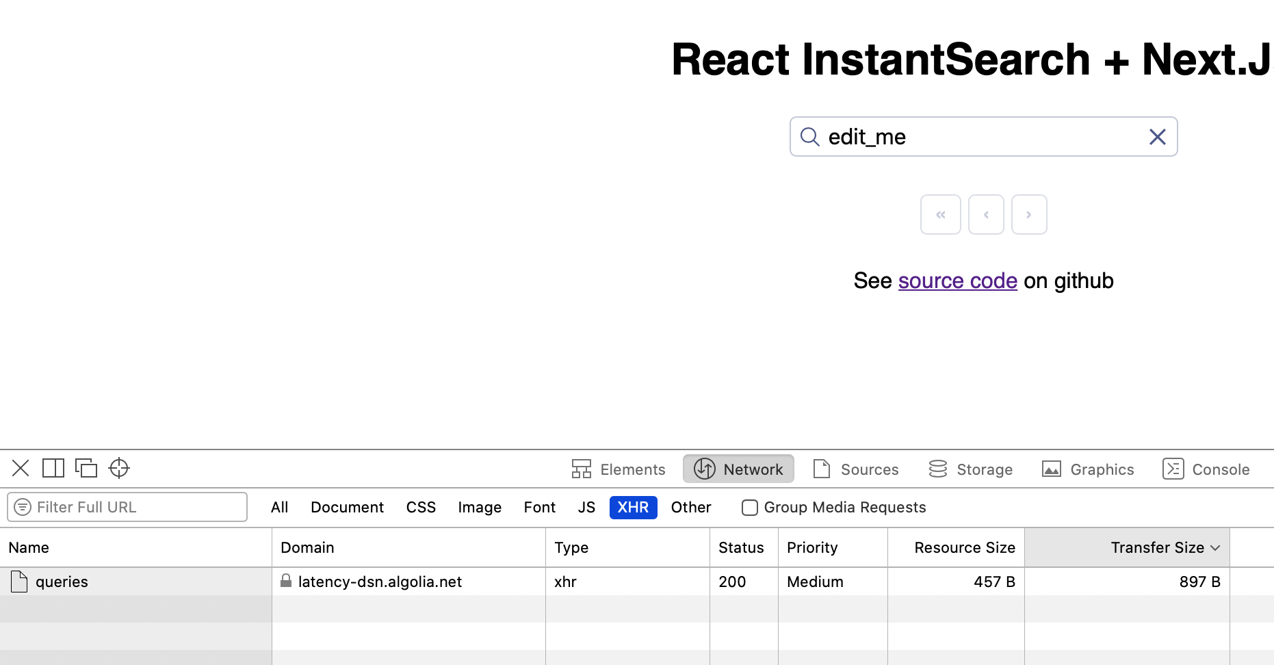The image size is (1274, 665).
Task: Clear the search query with X
Action: [1157, 137]
